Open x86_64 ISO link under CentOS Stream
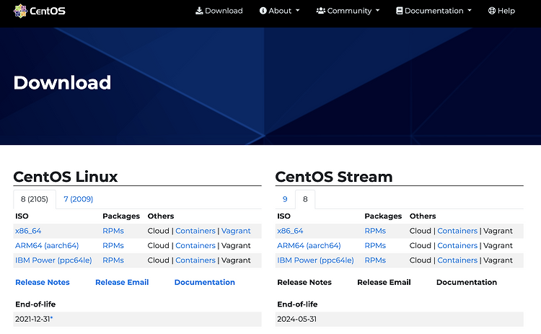This screenshot has width=541, height=334. [x=290, y=231]
